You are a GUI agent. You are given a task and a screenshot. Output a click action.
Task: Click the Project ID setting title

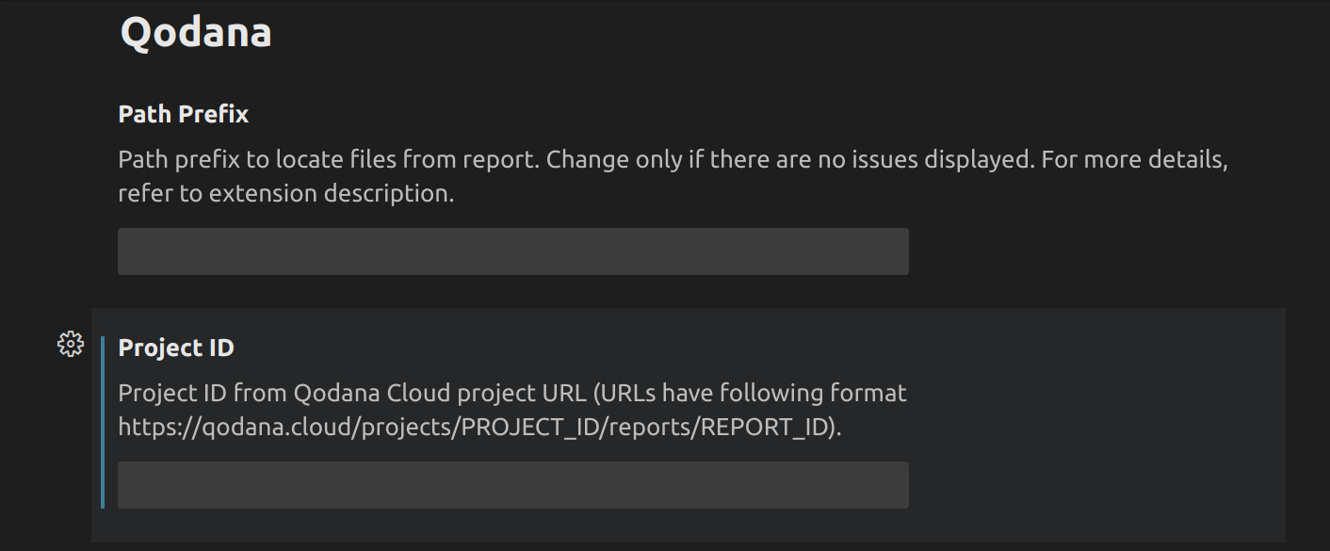176,348
